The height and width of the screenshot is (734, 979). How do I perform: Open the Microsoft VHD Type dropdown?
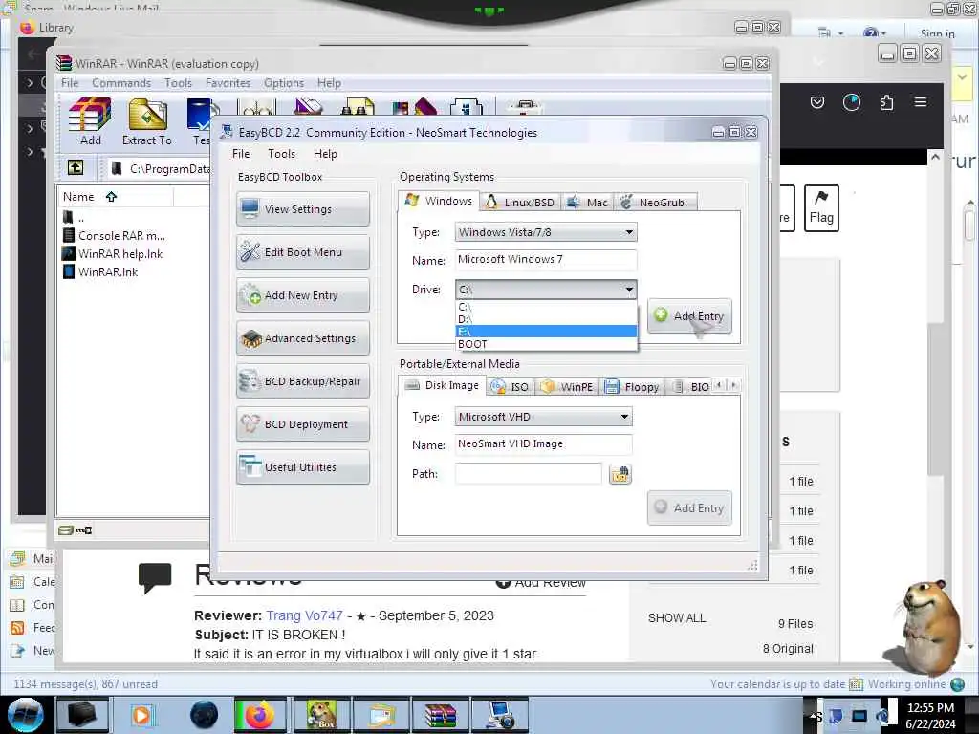tap(543, 417)
